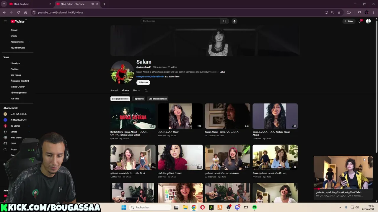The height and width of the screenshot is (212, 378).
Task: Switch to the channel Vidéos tab
Action: tap(126, 90)
